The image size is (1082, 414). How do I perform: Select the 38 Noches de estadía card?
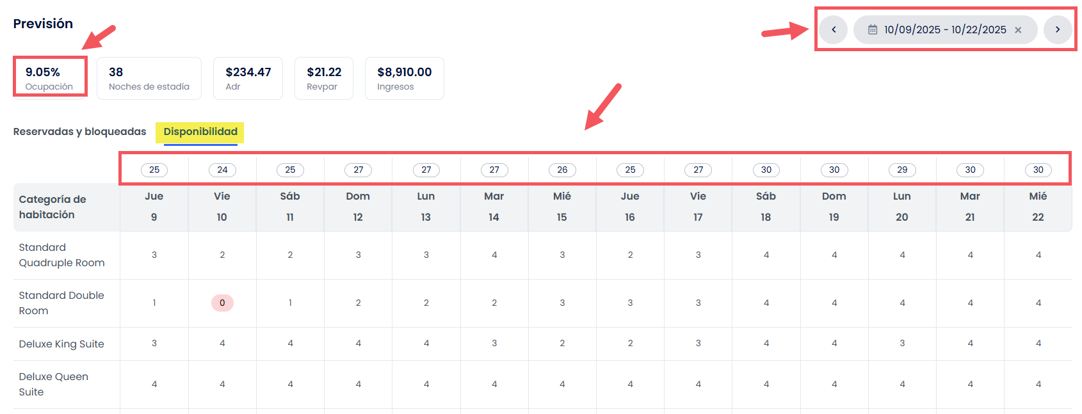pyautogui.click(x=149, y=78)
